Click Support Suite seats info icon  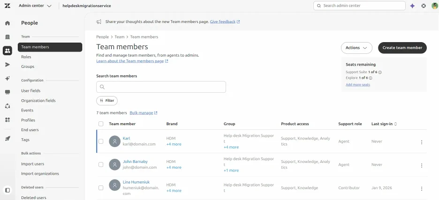(x=380, y=72)
